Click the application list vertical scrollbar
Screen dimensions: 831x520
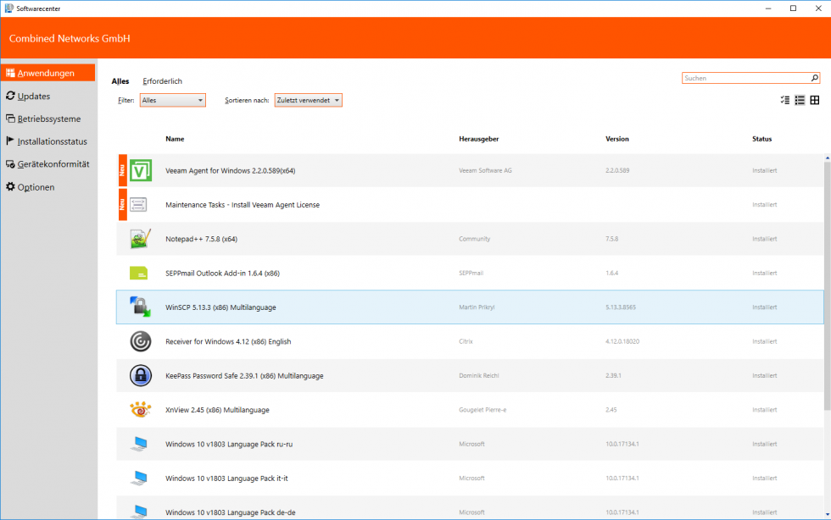(x=827, y=339)
